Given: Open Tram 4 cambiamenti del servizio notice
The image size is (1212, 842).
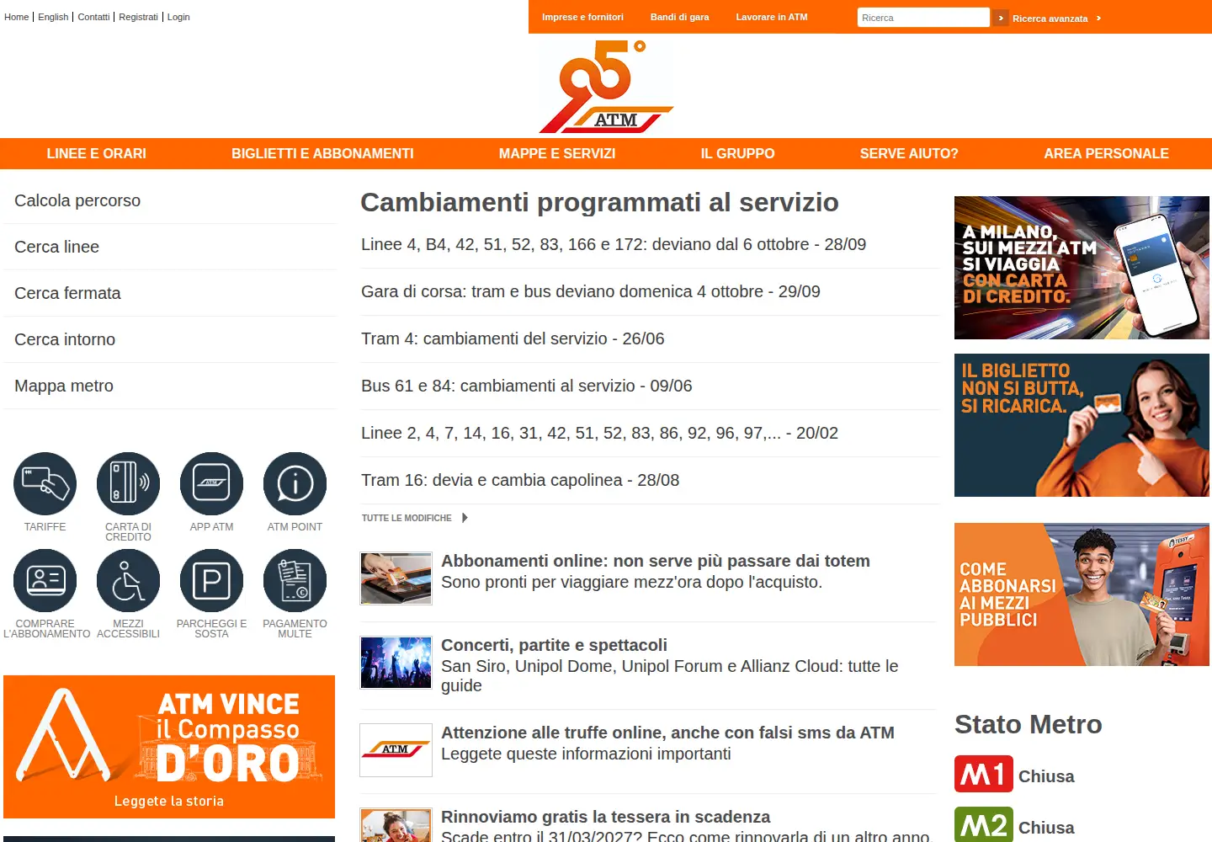Looking at the screenshot, I should pyautogui.click(x=513, y=338).
